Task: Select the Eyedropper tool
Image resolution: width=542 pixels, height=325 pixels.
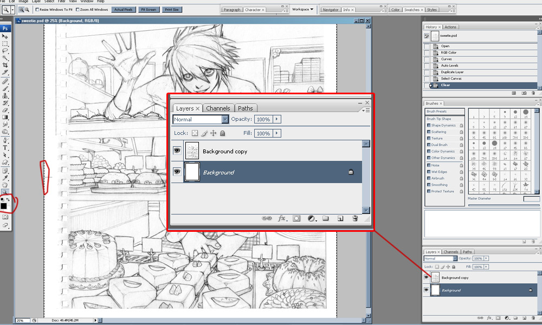Action: click(x=5, y=178)
